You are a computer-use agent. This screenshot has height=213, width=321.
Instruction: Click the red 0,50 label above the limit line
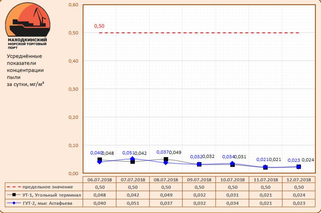click(x=99, y=26)
